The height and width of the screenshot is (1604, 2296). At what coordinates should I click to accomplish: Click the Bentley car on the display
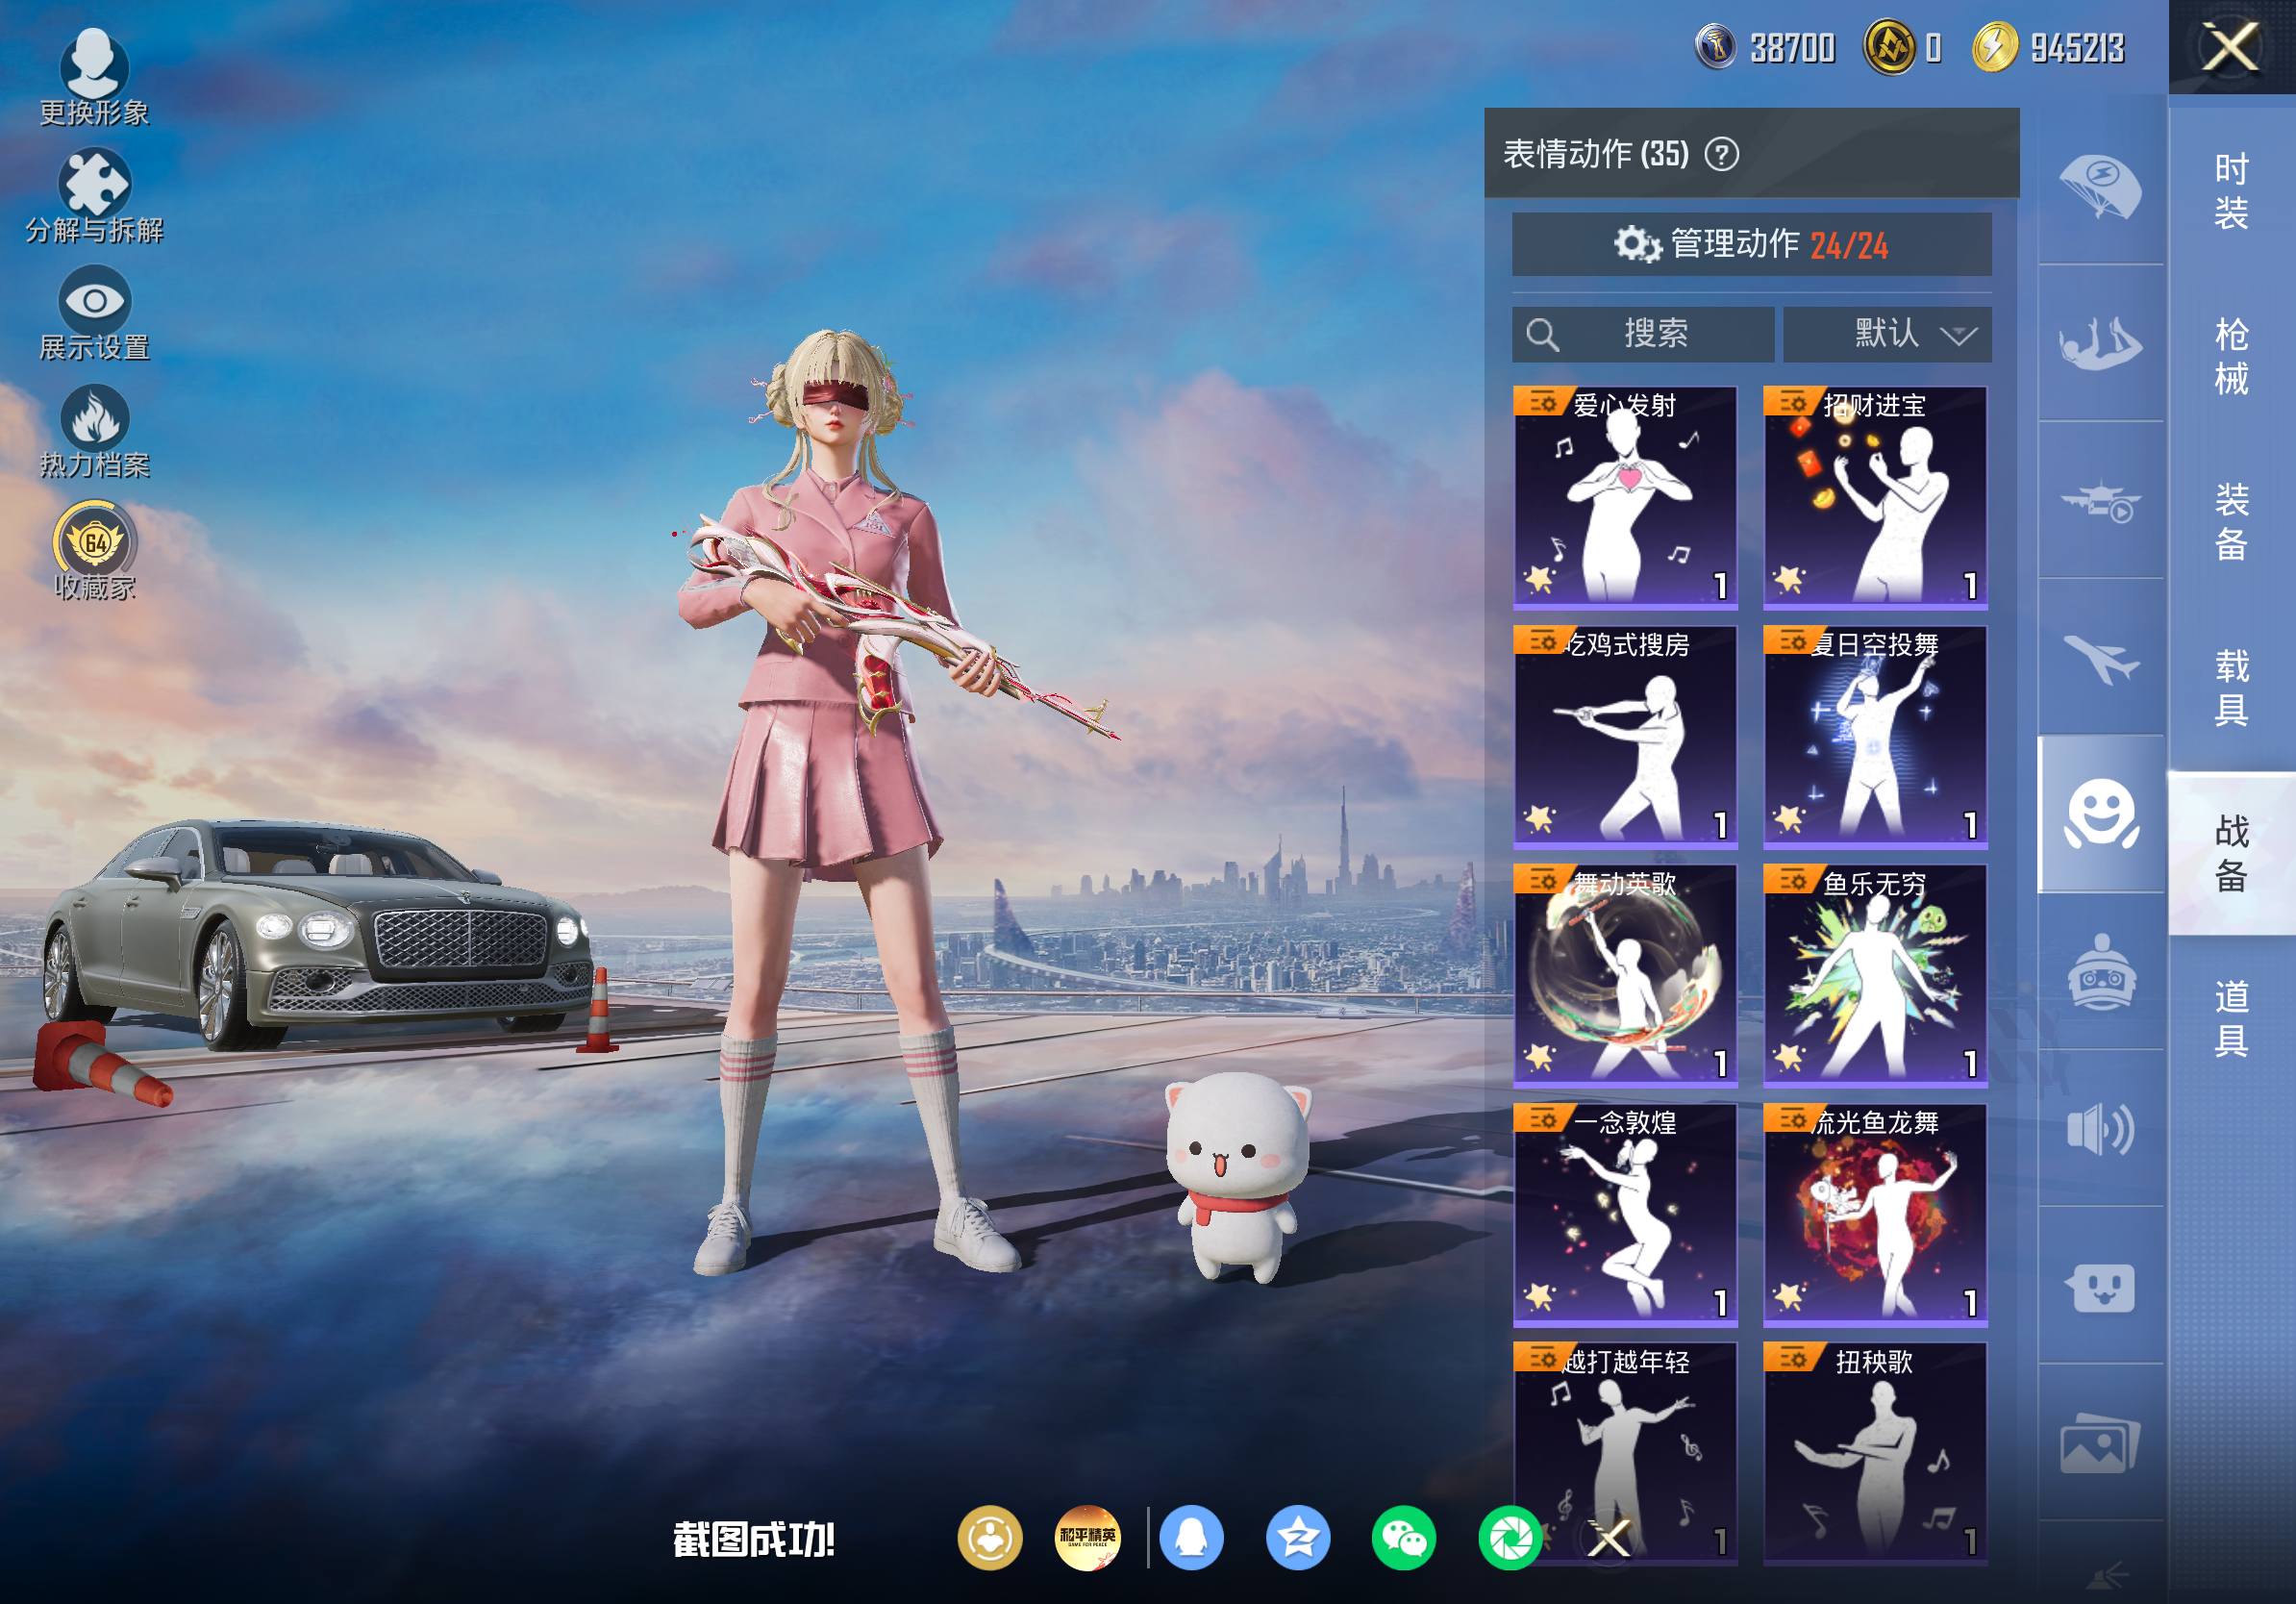click(320, 933)
